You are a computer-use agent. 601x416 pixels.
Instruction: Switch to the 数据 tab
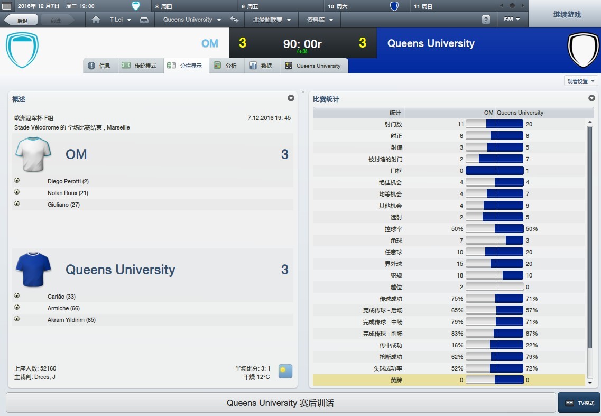point(261,66)
